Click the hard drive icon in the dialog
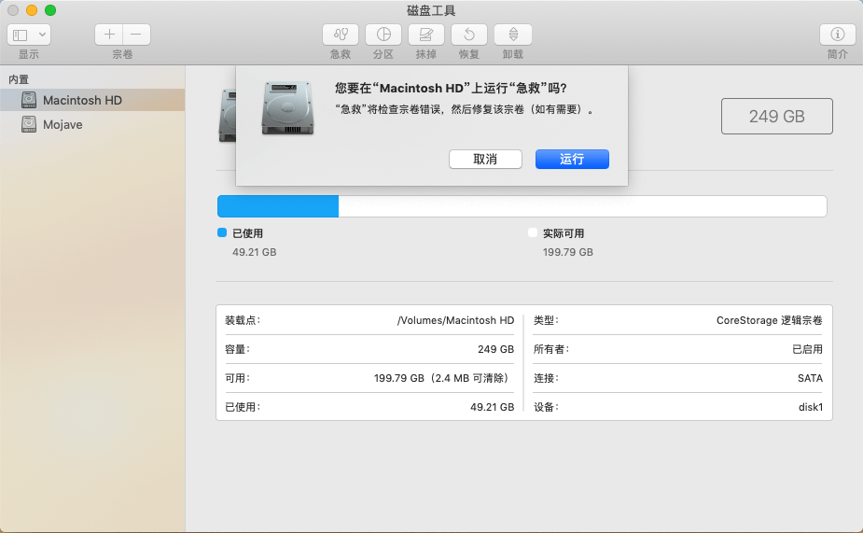Viewport: 863px width, 533px height. coord(288,108)
